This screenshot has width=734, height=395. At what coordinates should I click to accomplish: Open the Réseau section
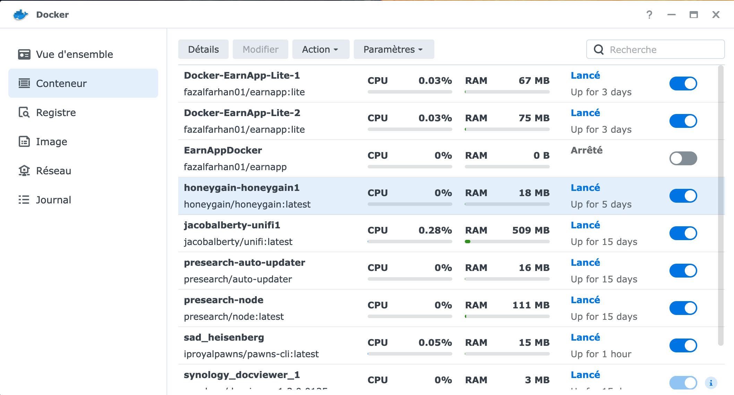pyautogui.click(x=83, y=170)
